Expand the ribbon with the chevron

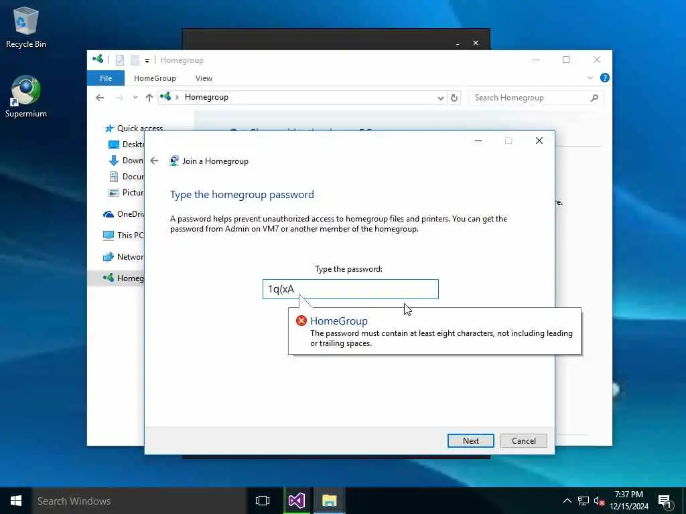(590, 78)
